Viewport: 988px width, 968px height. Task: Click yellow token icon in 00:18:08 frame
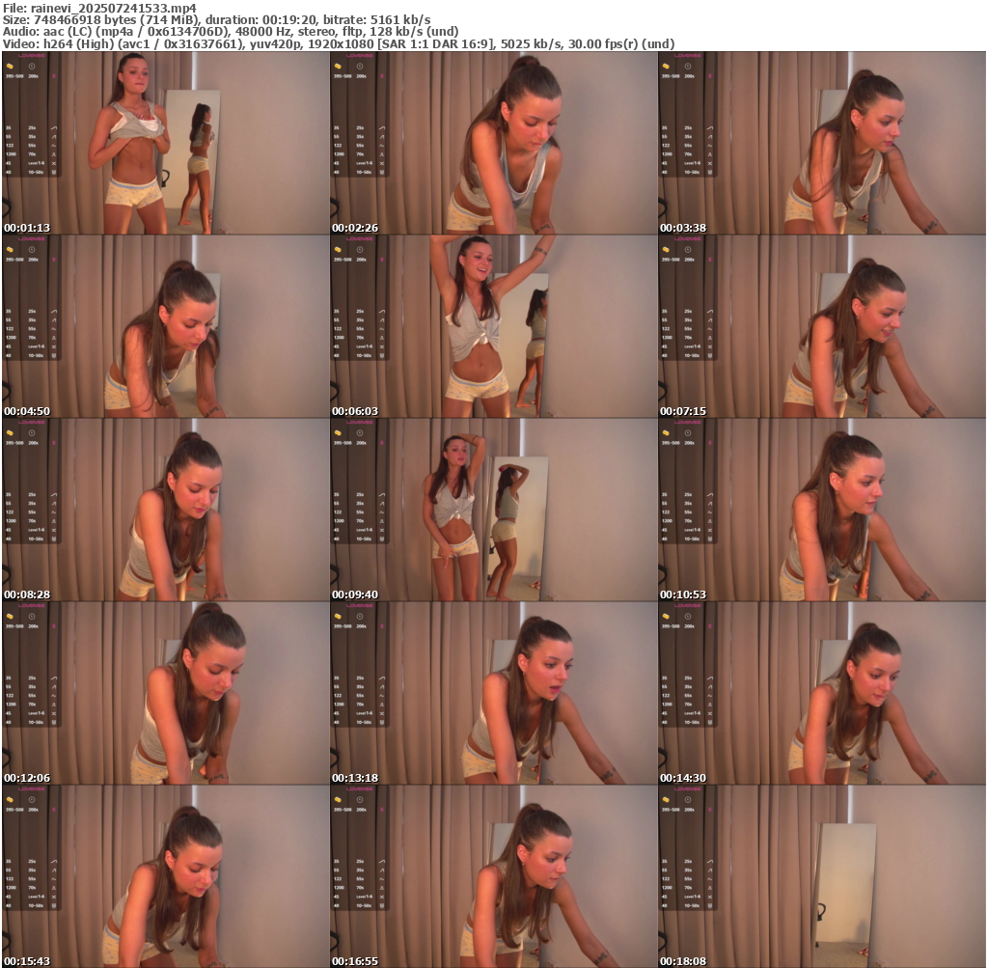[665, 800]
